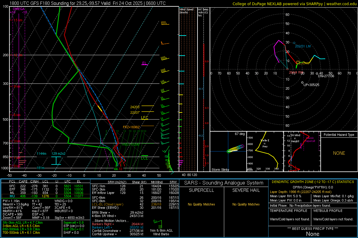
Task: Click the SR Wind v. Height plot label
Action: click(295, 138)
